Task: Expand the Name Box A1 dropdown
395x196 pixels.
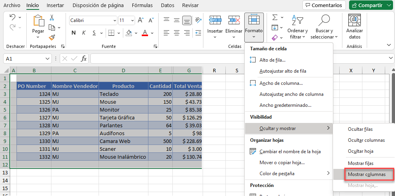Action: [48, 59]
